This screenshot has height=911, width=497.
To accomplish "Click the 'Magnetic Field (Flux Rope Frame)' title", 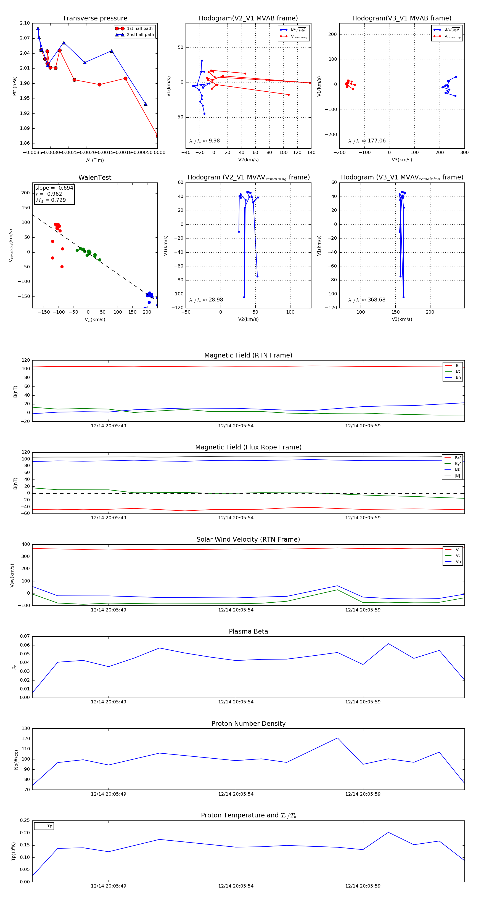I will tap(248, 447).
